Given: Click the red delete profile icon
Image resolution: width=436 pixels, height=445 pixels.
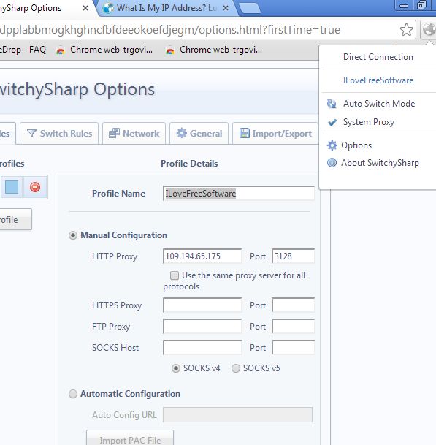Looking at the screenshot, I should [x=35, y=187].
